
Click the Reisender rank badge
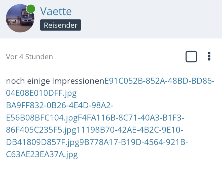[60, 25]
